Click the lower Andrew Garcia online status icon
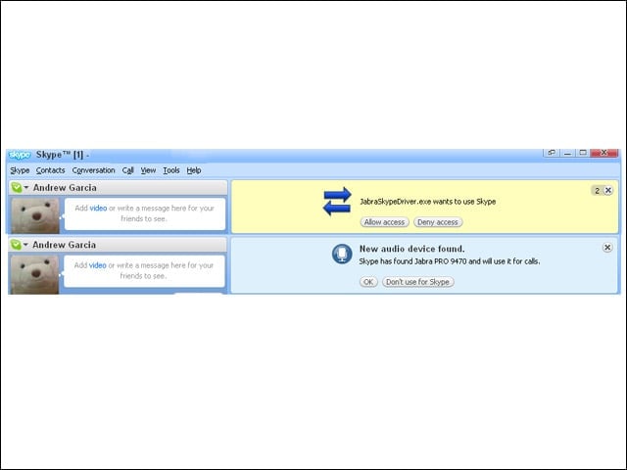 pos(16,244)
